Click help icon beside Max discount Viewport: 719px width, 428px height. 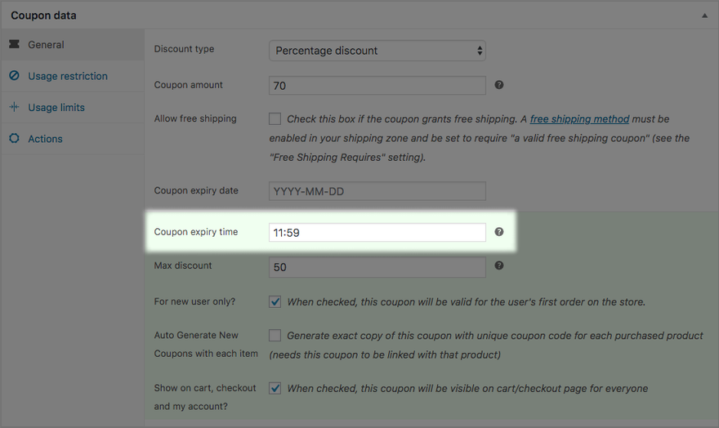click(x=498, y=266)
